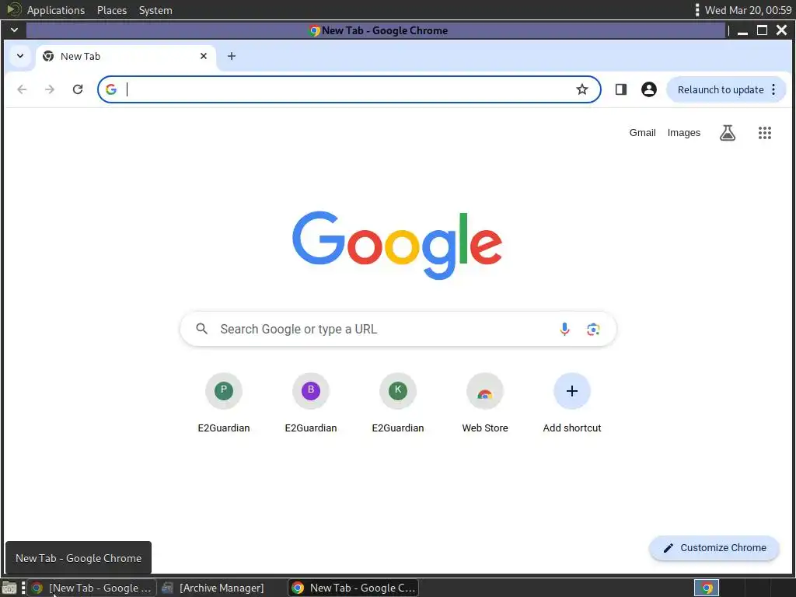Bookmark this tab with the star icon
This screenshot has width=796, height=597.
pos(581,89)
